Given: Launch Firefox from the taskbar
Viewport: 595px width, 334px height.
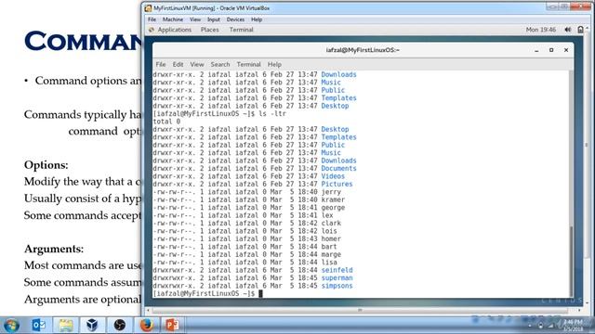Looking at the screenshot, I should tap(147, 325).
